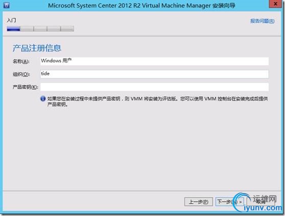Click the 产品注册信息 heading
285x216 pixels.
pos(37,48)
